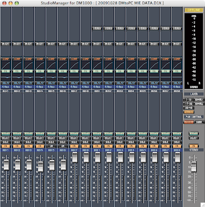This screenshot has height=207, width=205.
Task: Set pan control to STEREO mode
Action: coord(189,122)
